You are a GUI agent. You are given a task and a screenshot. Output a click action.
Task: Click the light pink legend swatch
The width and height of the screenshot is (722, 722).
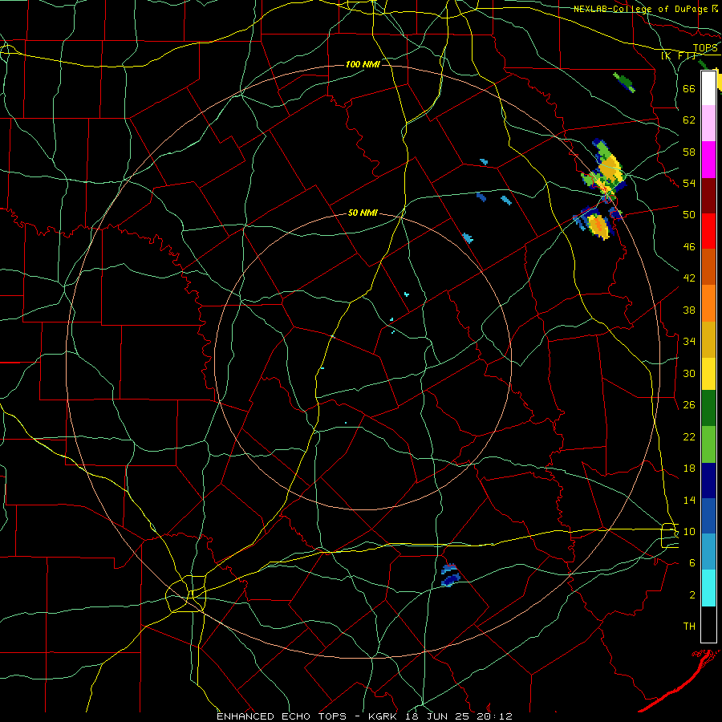(708, 123)
